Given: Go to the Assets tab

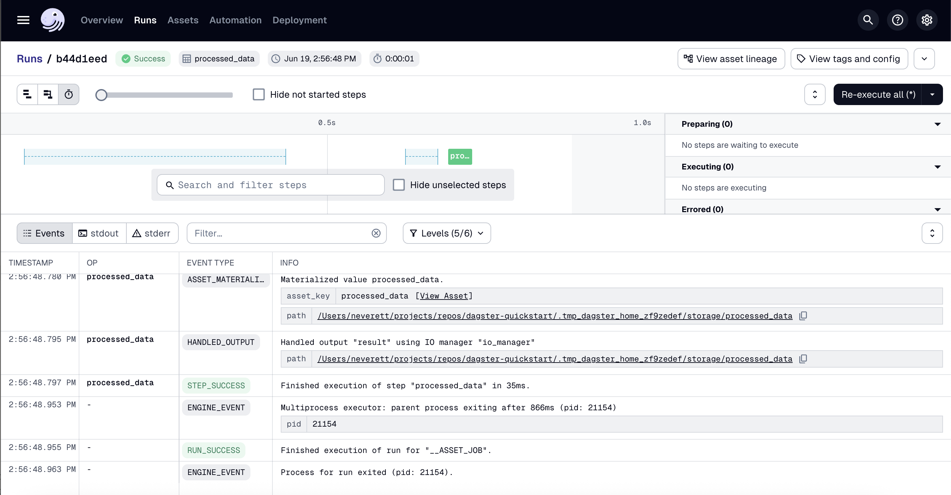Looking at the screenshot, I should pos(183,20).
